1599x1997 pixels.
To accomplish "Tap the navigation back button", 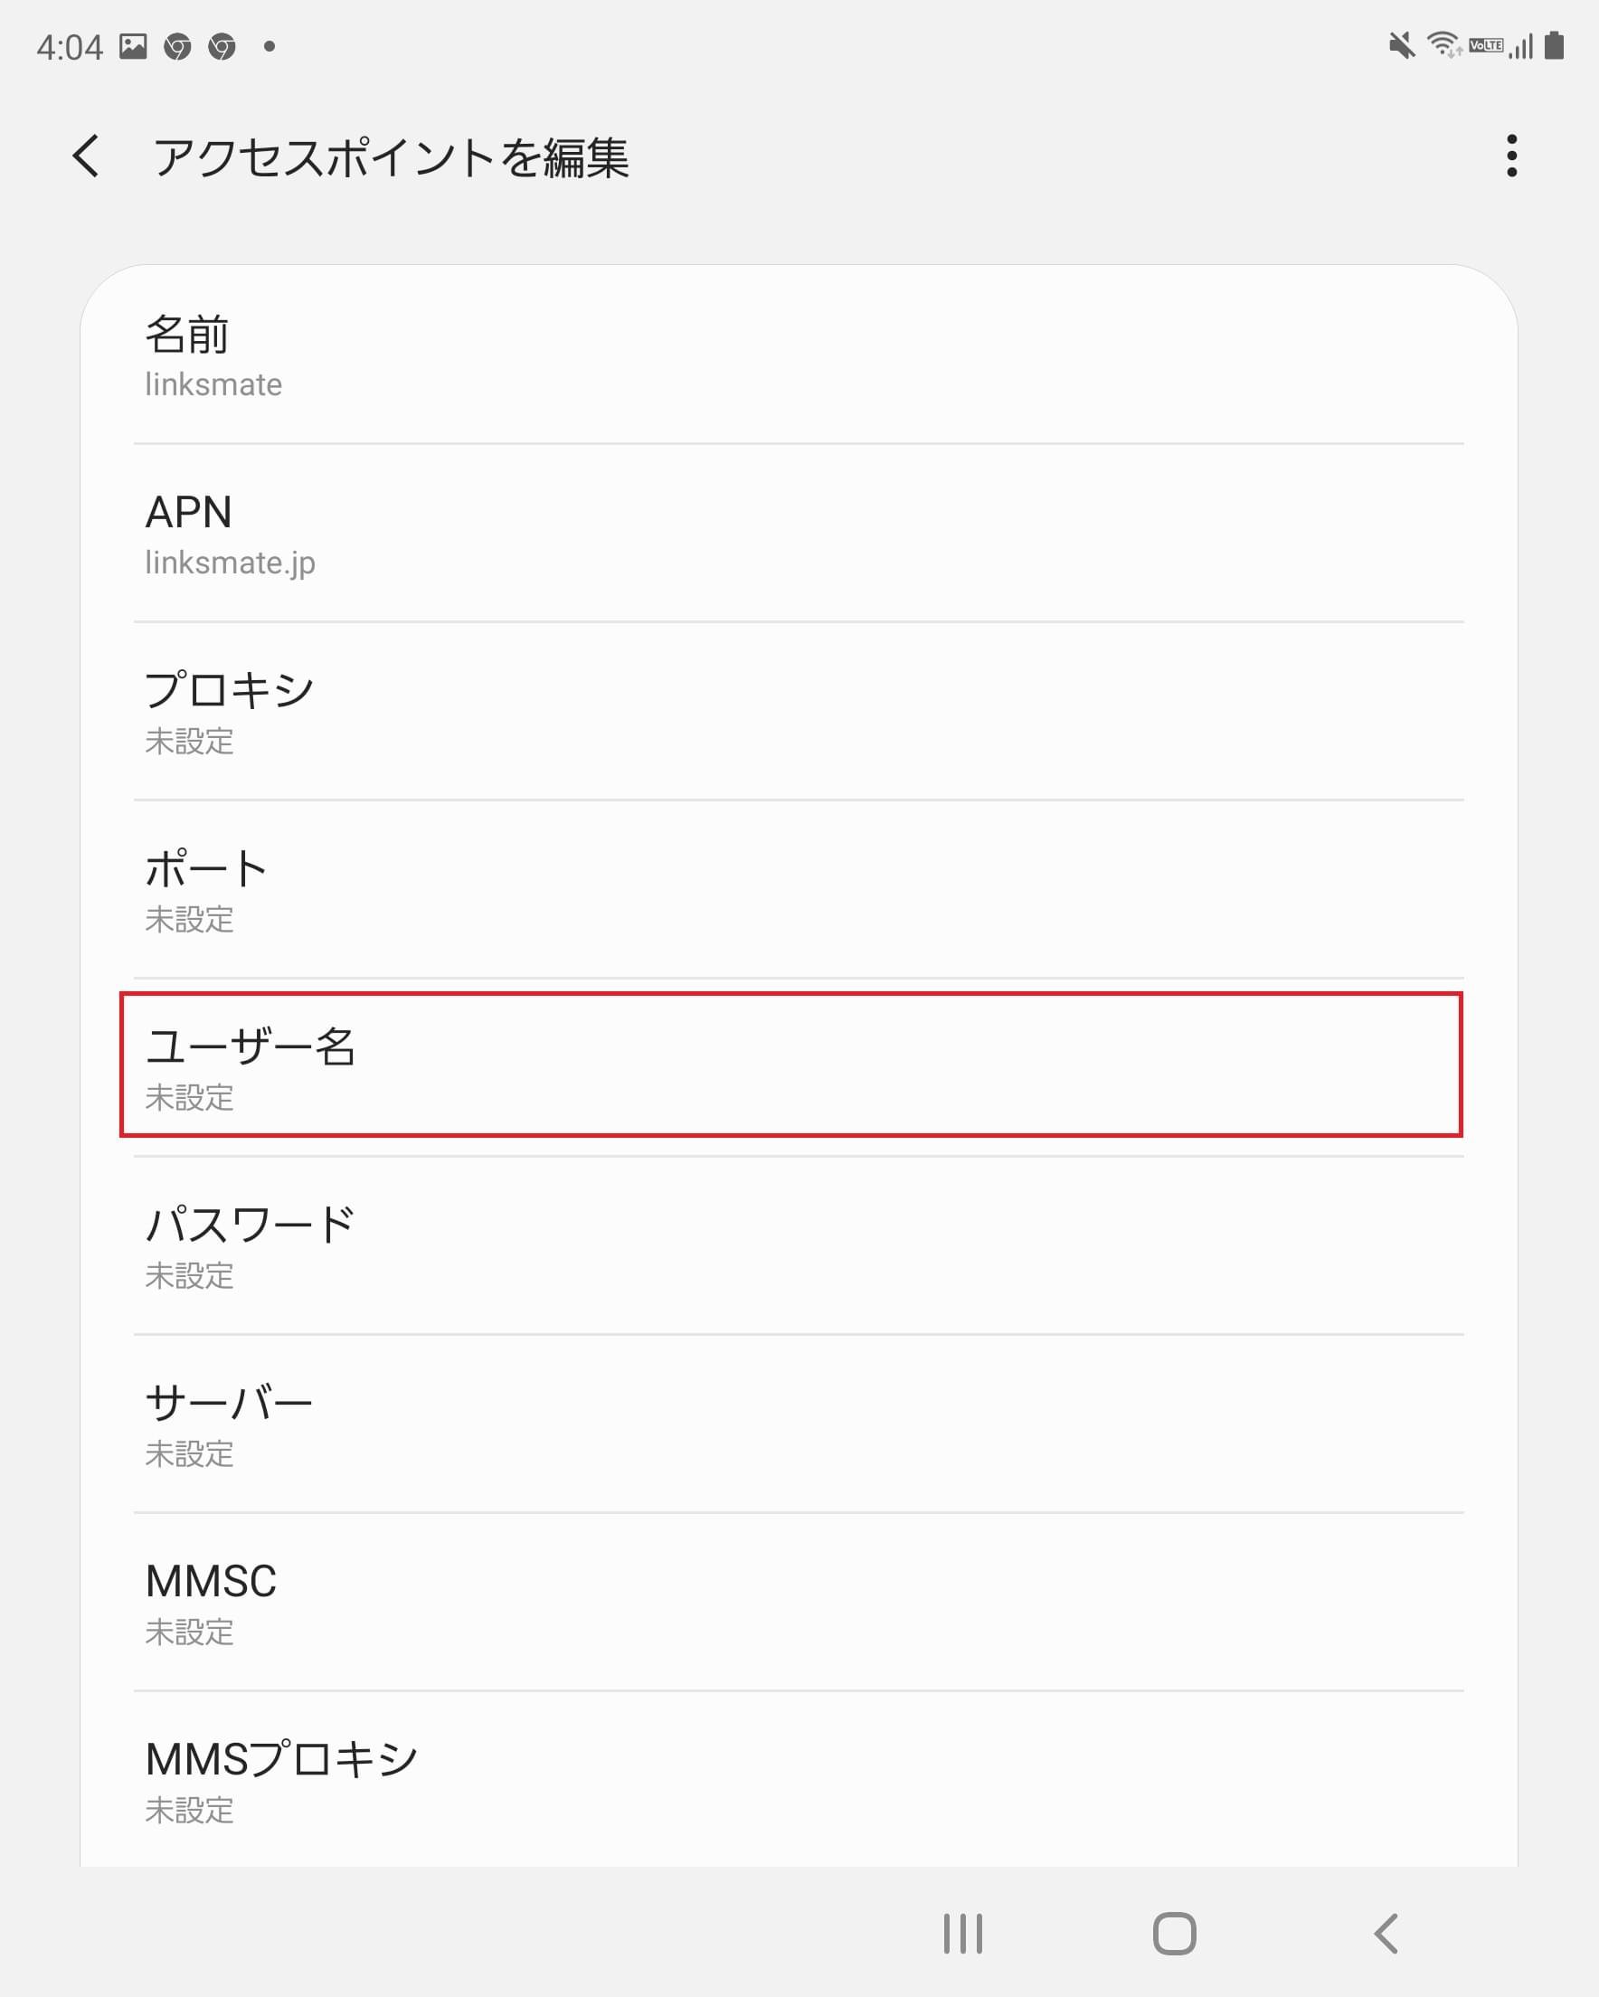I will click(x=1385, y=1934).
